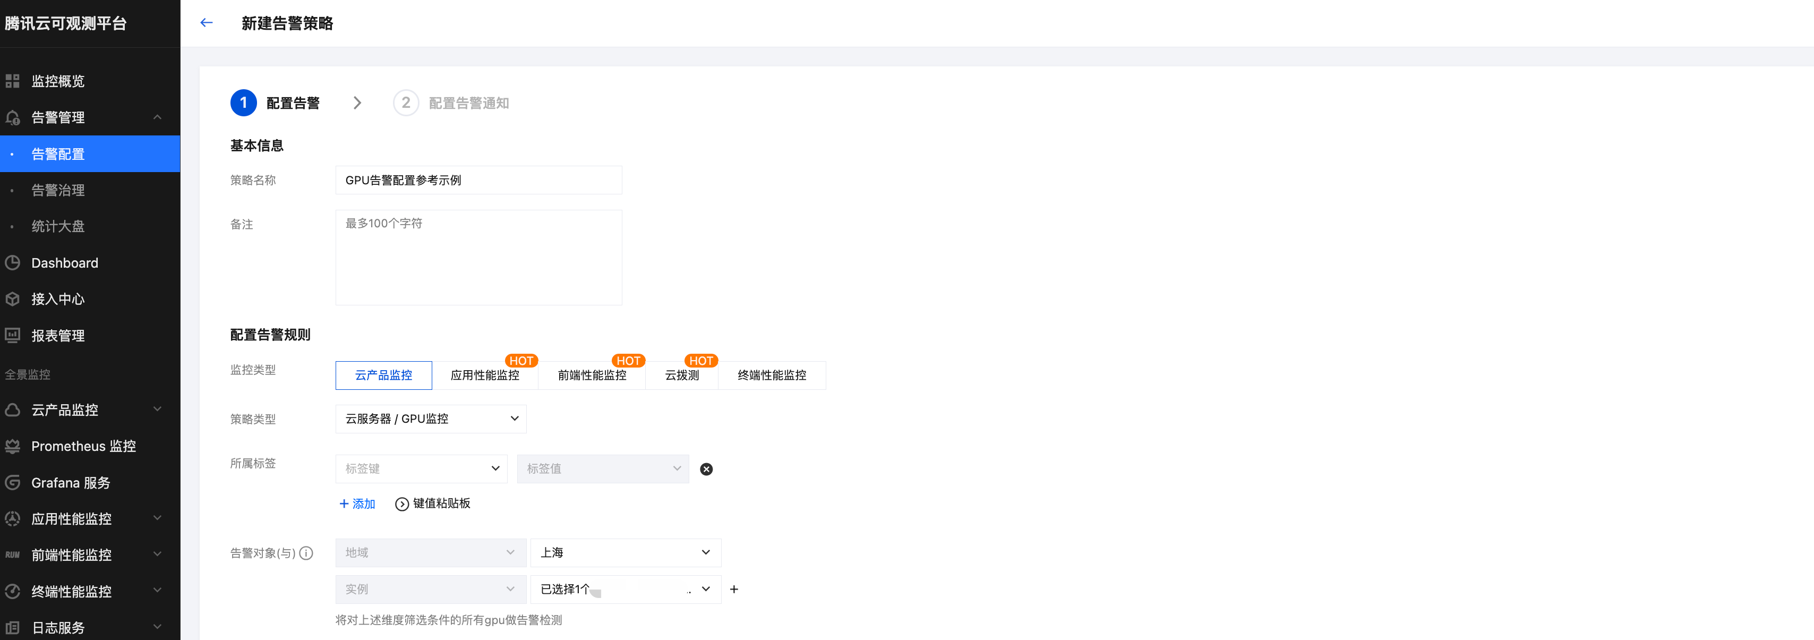Click the 添加 tag link
The image size is (1814, 640).
pyautogui.click(x=357, y=504)
